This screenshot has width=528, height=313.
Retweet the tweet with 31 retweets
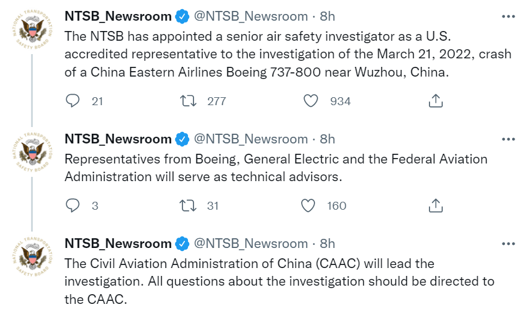coord(188,205)
